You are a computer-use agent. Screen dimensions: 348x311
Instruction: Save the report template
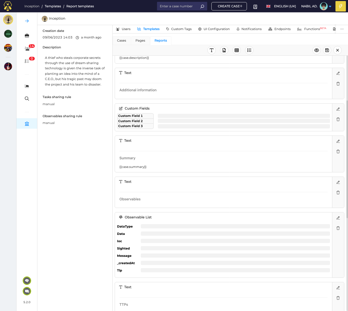pos(327,50)
